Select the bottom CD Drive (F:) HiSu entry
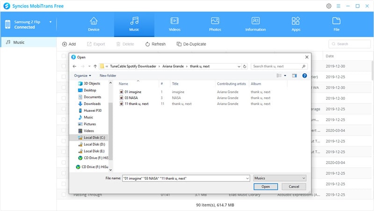The height and width of the screenshot is (211, 374). (x=92, y=167)
